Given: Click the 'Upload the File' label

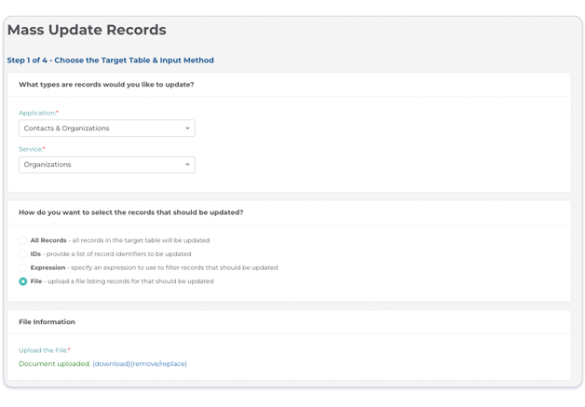Looking at the screenshot, I should (x=43, y=351).
